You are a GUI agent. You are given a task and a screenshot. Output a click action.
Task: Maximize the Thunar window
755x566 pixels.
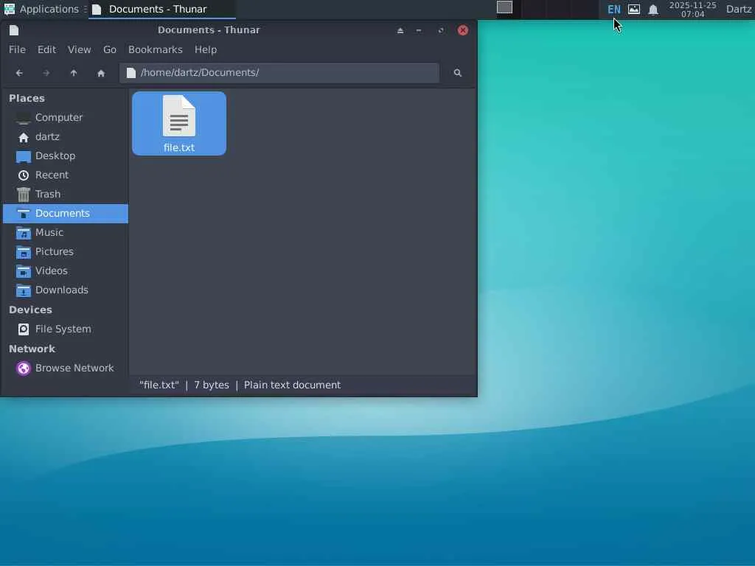pos(441,30)
